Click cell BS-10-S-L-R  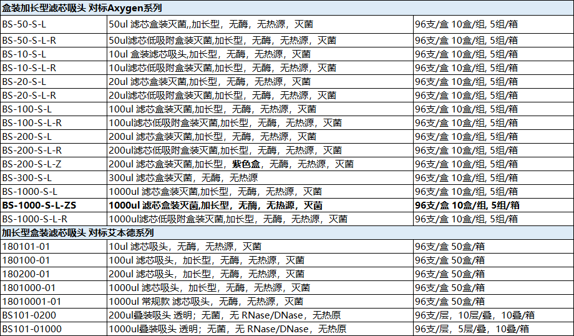54,68
